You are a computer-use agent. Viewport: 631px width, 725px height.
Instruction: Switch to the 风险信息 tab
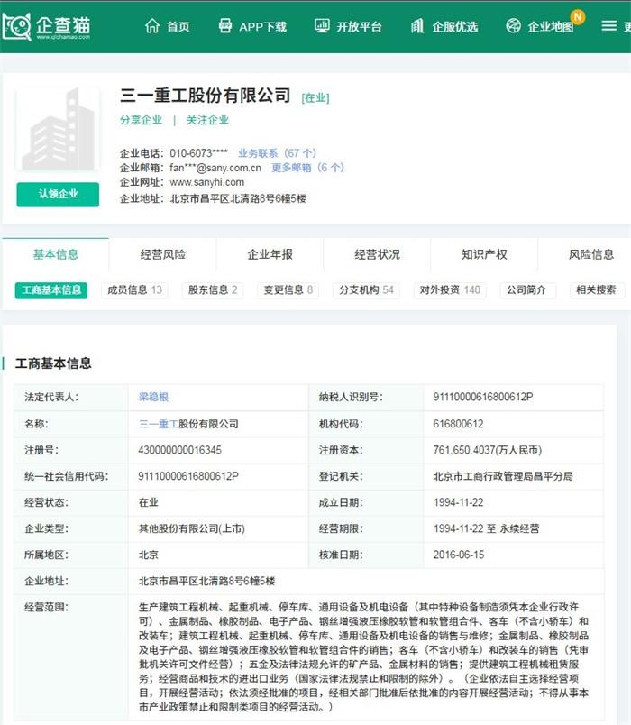(591, 254)
